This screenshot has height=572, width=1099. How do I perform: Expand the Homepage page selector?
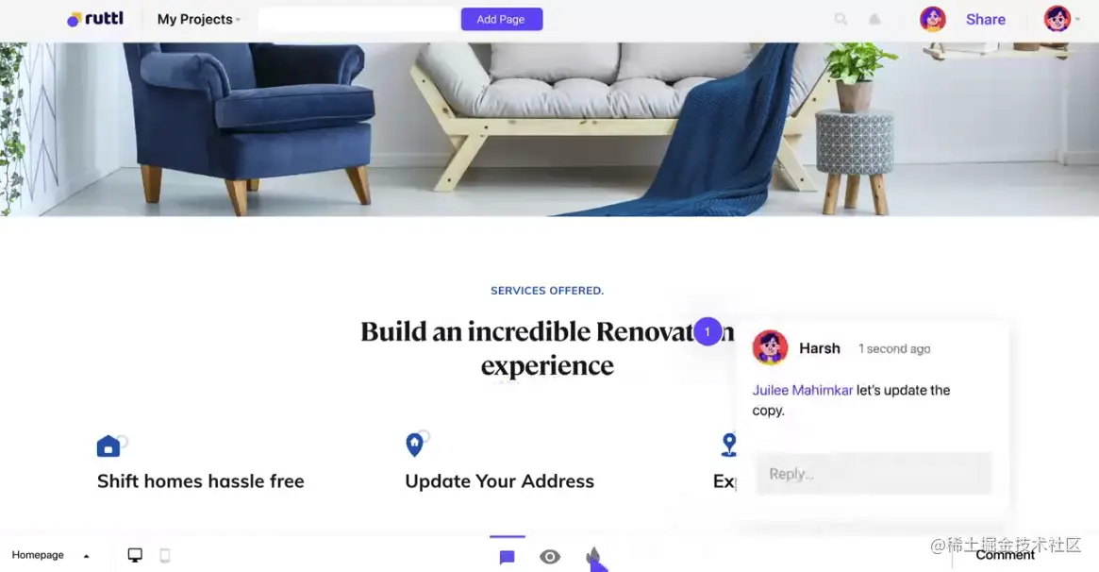tap(50, 555)
